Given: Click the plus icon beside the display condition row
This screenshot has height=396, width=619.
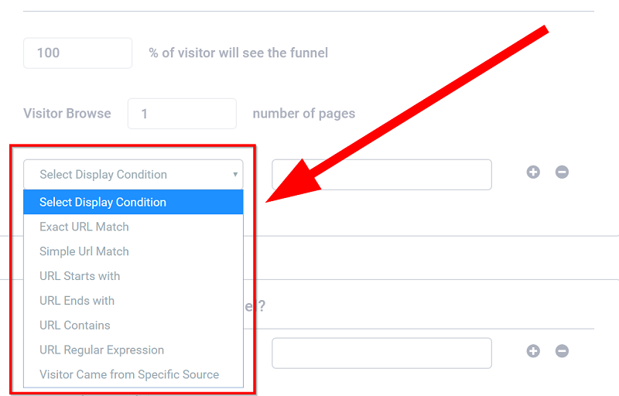Looking at the screenshot, I should (533, 172).
